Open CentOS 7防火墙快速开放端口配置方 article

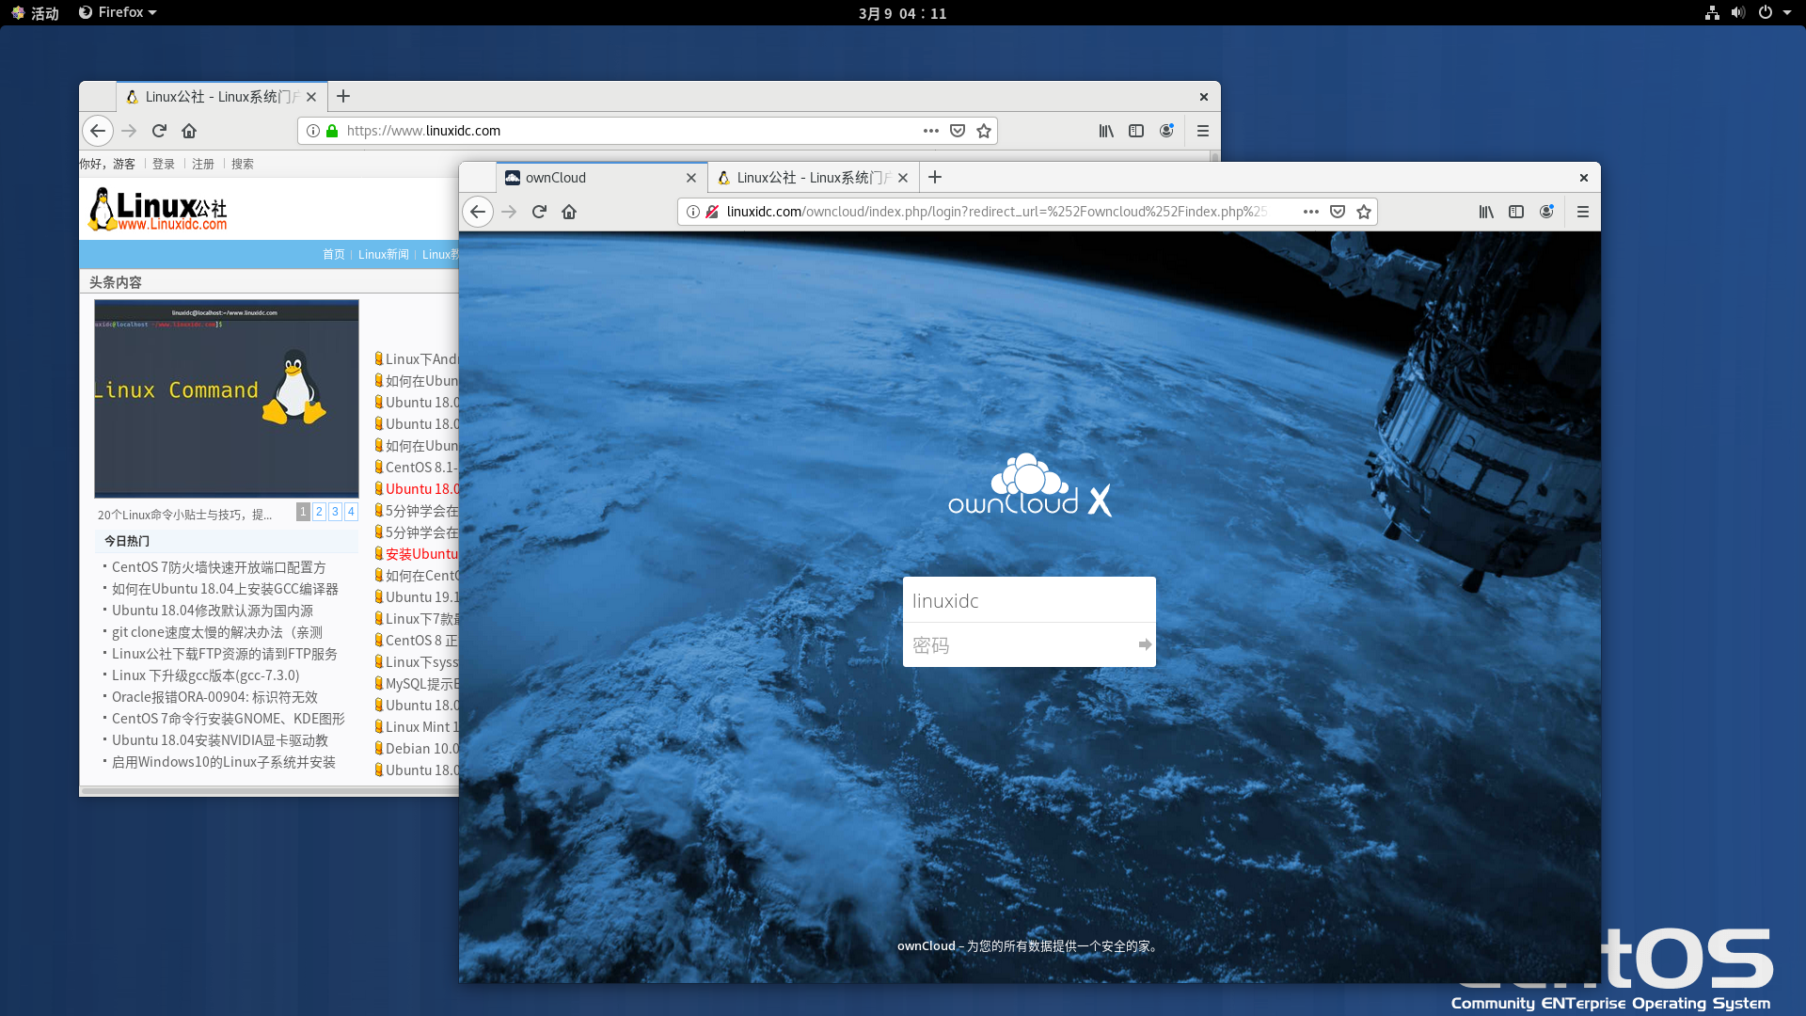click(x=219, y=567)
